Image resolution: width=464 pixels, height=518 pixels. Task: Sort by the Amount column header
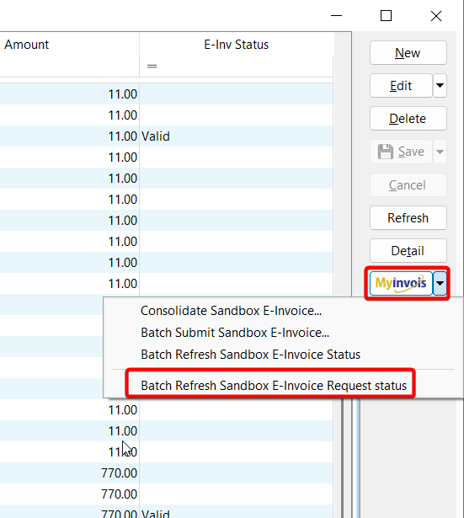[69, 45]
